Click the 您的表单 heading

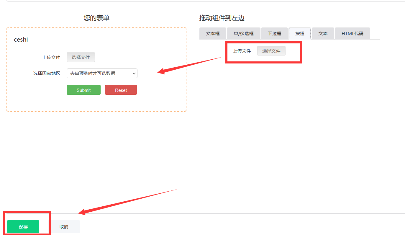96,18
